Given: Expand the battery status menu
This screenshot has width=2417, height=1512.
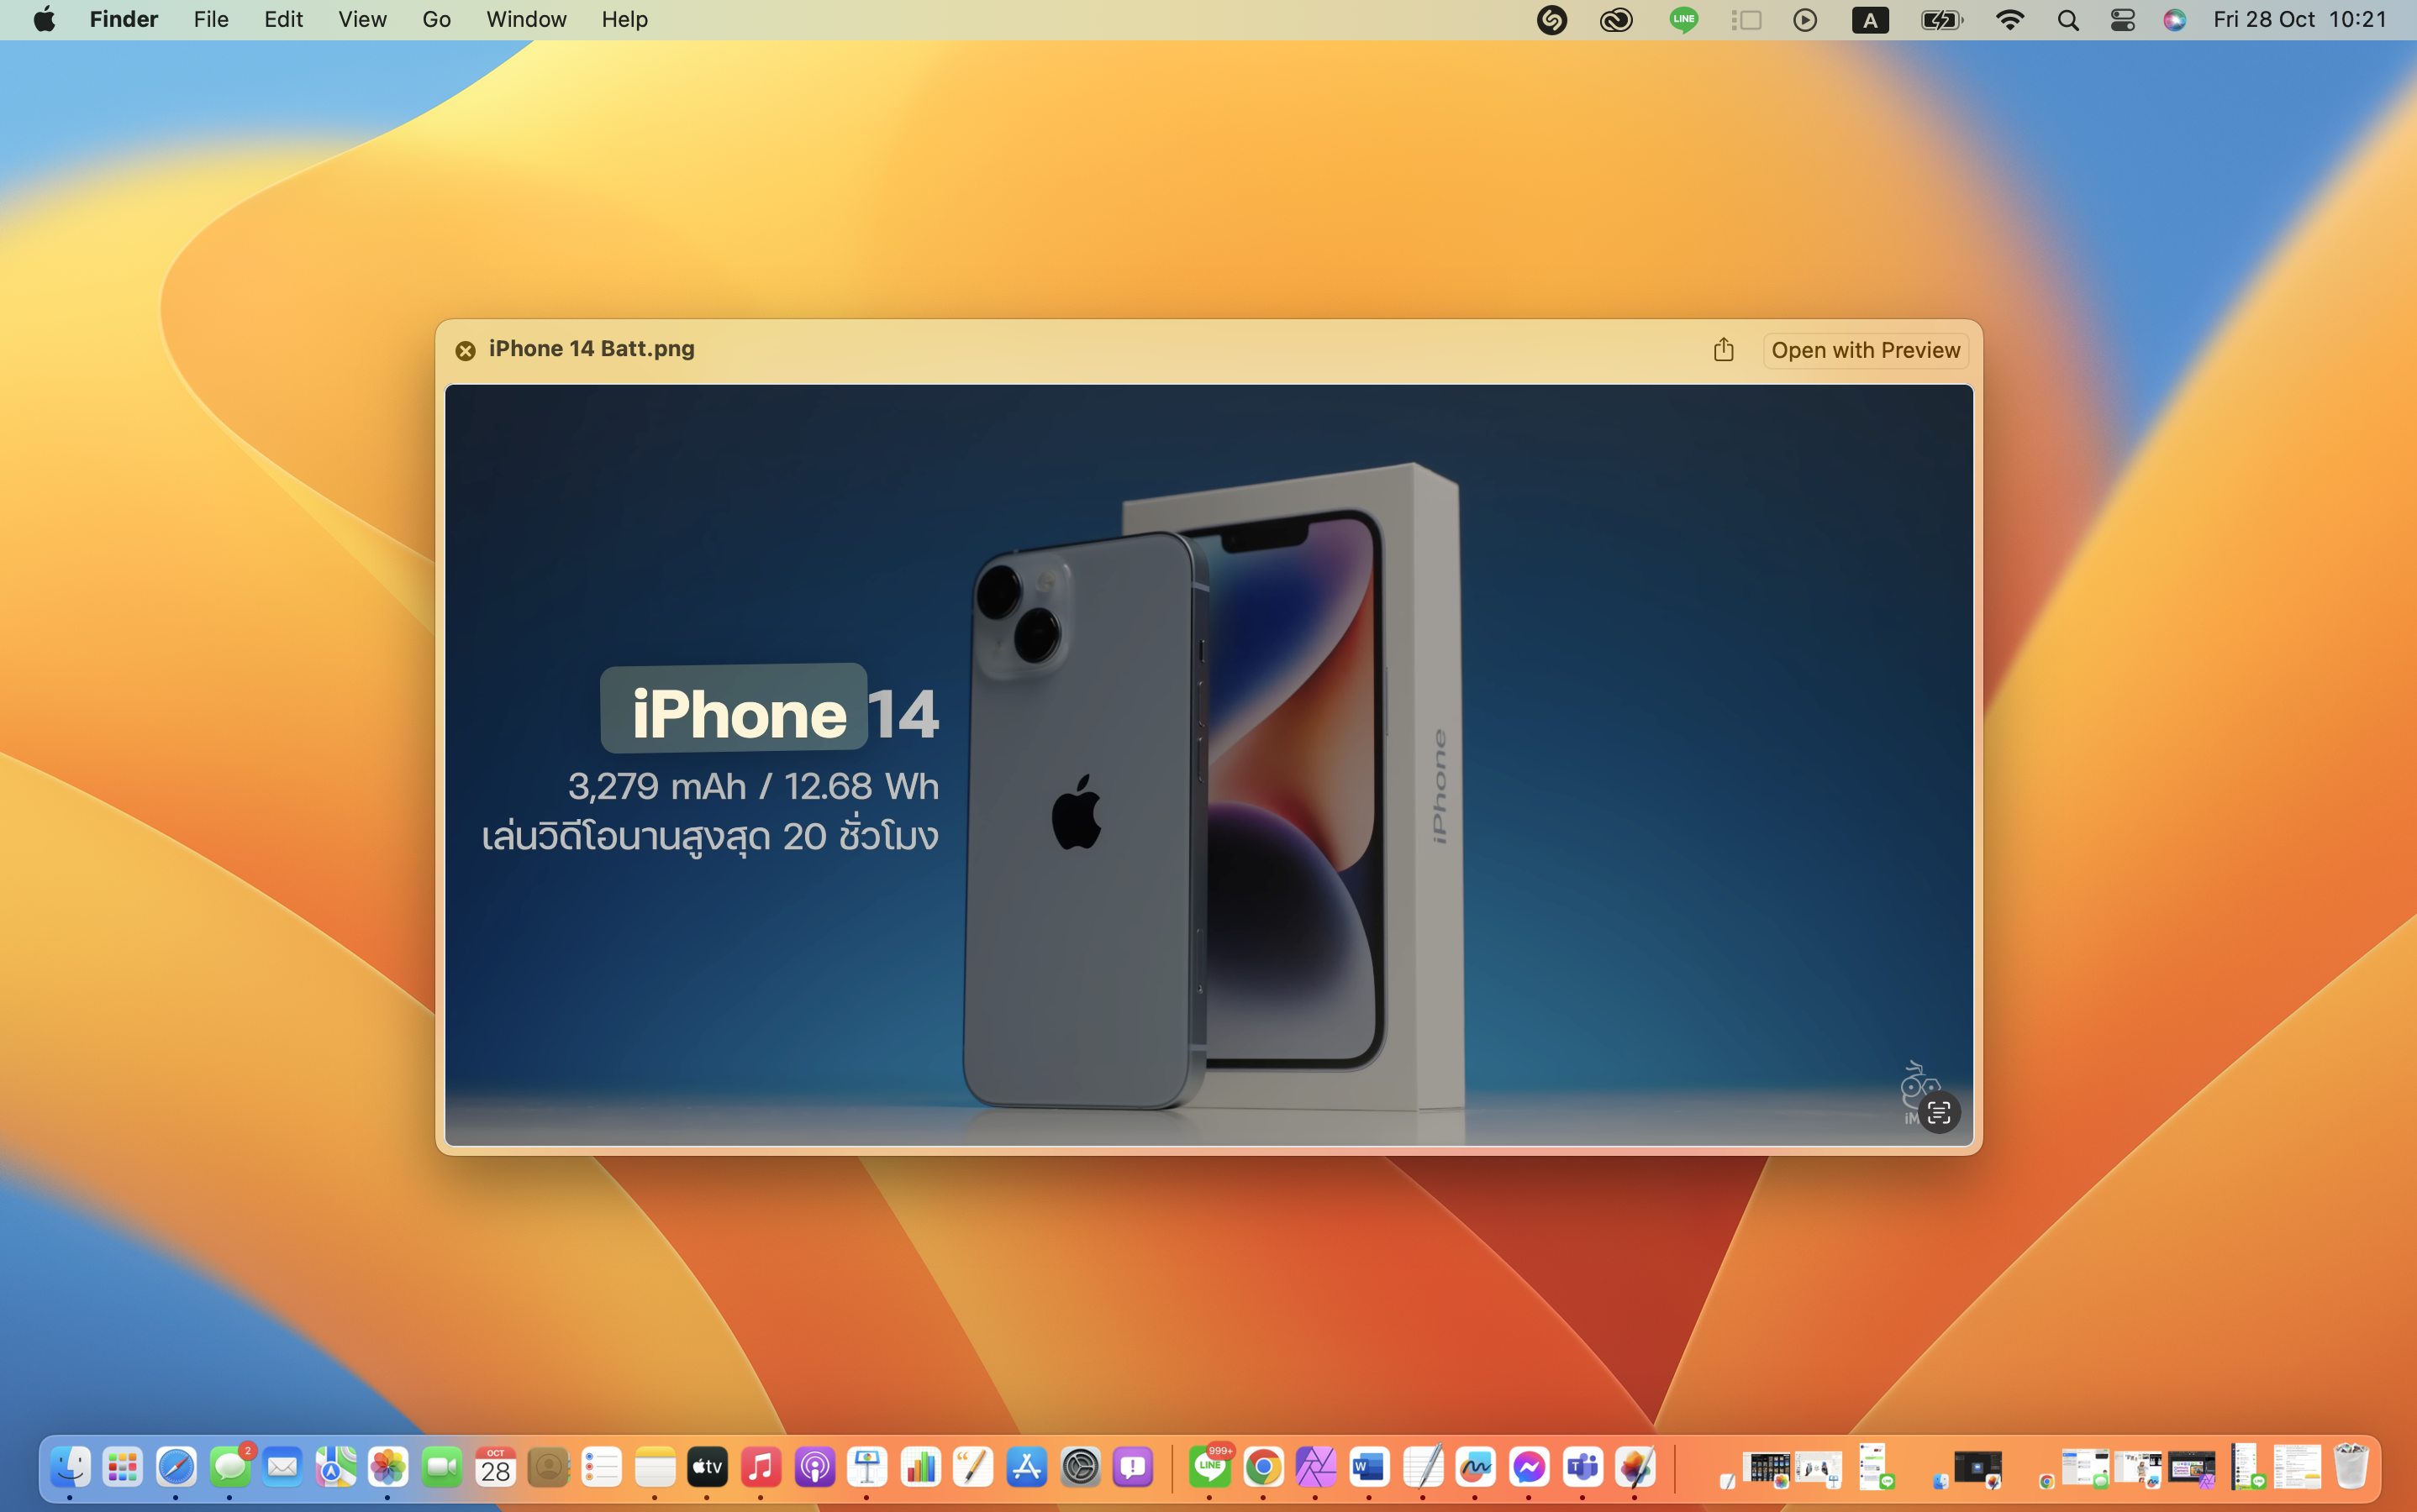Looking at the screenshot, I should 1940,20.
